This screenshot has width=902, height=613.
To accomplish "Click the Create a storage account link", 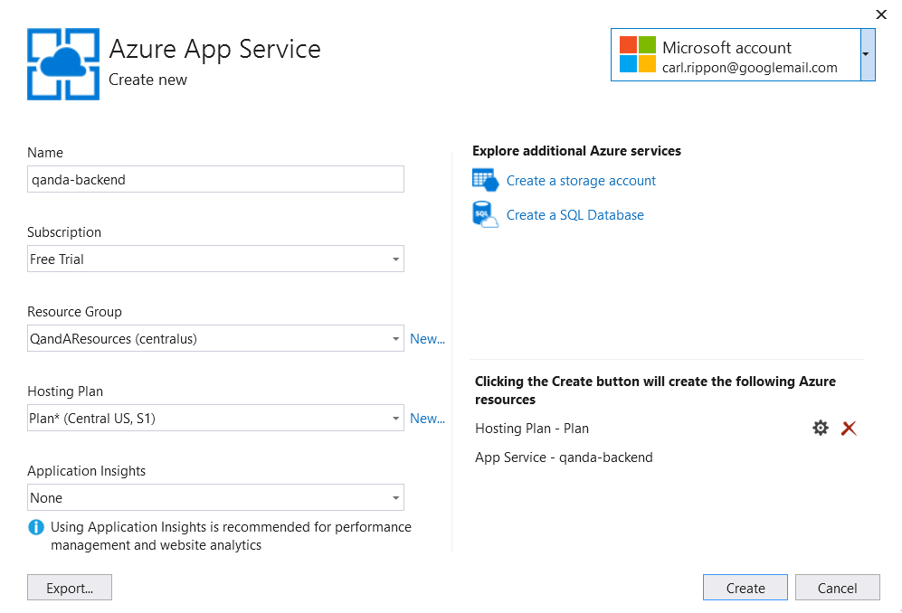I will 581,181.
